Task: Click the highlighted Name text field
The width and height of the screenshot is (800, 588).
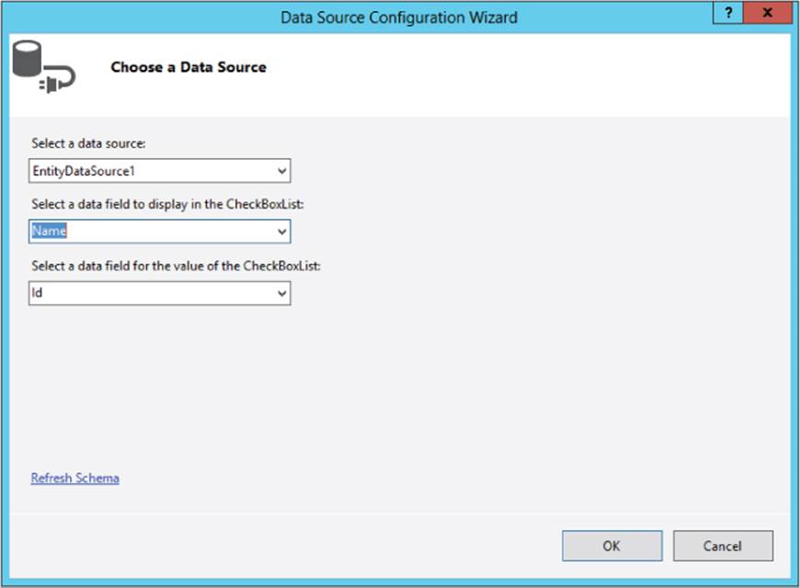Action: [50, 231]
